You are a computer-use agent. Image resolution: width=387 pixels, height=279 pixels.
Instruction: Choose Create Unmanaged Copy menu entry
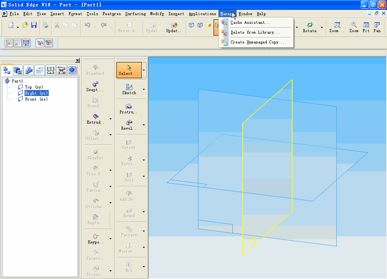coord(256,42)
